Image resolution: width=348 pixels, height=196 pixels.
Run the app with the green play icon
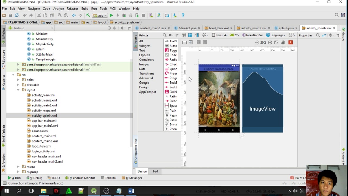point(111,16)
